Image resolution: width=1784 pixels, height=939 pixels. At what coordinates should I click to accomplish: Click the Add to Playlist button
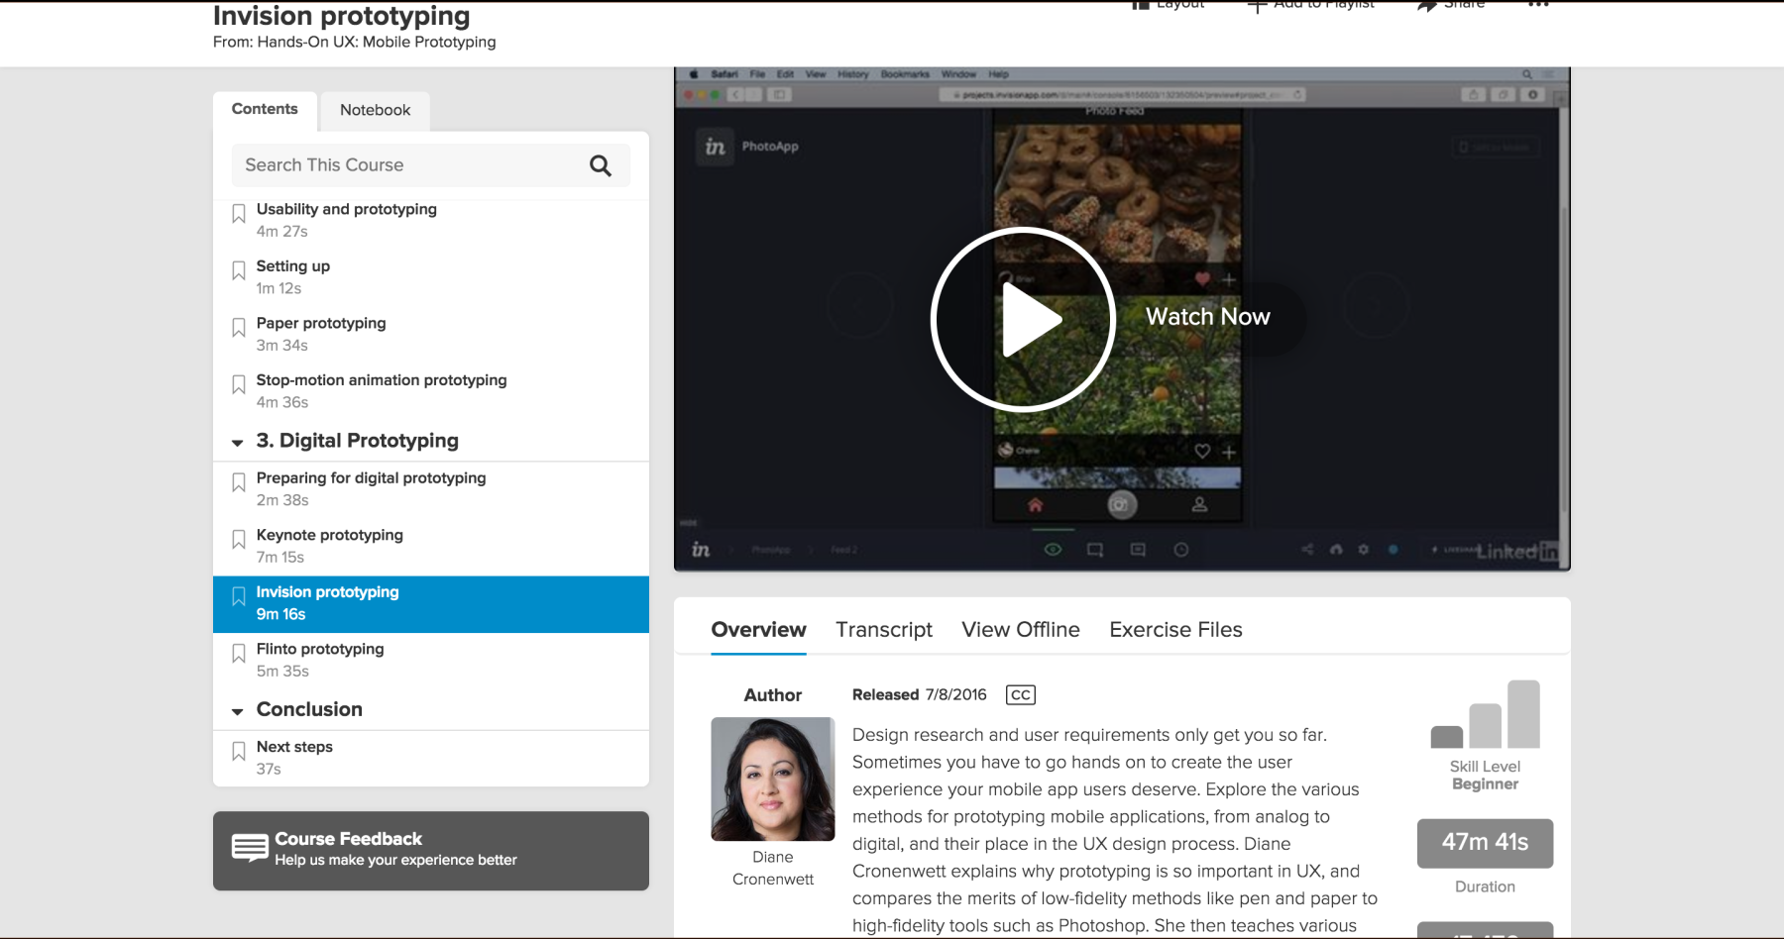[1310, 5]
